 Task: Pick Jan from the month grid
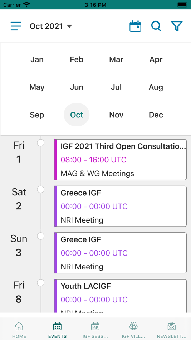[x=37, y=59]
